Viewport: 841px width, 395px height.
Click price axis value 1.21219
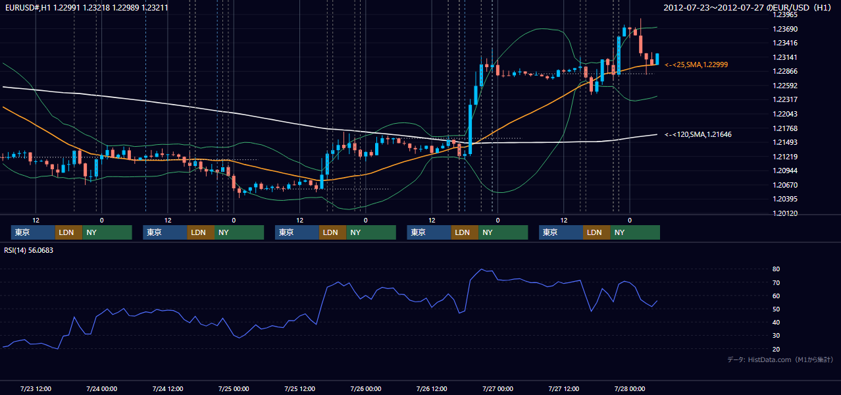coord(785,157)
